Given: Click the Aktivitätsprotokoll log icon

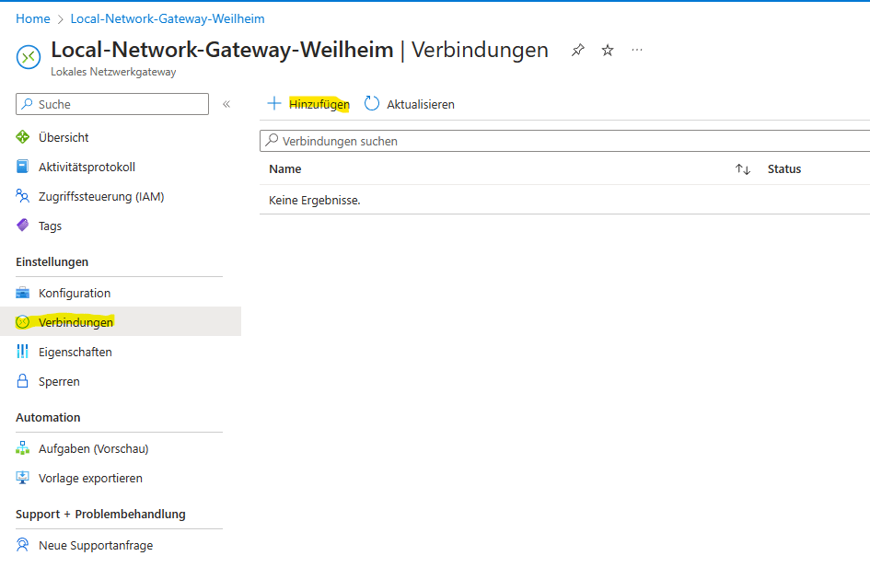Looking at the screenshot, I should point(23,167).
